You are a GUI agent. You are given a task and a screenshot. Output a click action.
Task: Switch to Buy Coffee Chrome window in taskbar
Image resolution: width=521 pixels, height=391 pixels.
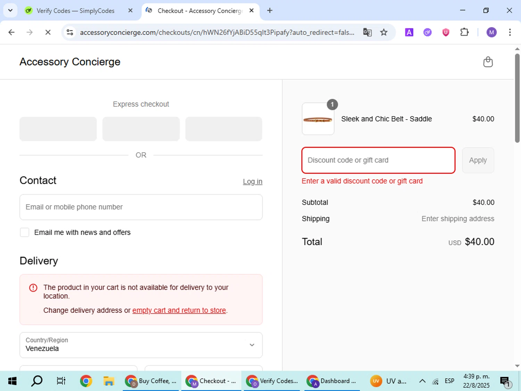click(x=151, y=381)
